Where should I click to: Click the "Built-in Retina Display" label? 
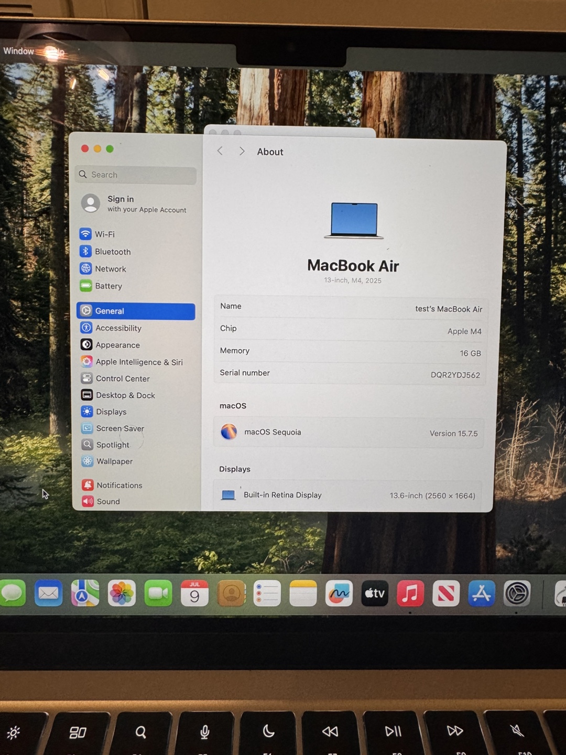pos(282,495)
